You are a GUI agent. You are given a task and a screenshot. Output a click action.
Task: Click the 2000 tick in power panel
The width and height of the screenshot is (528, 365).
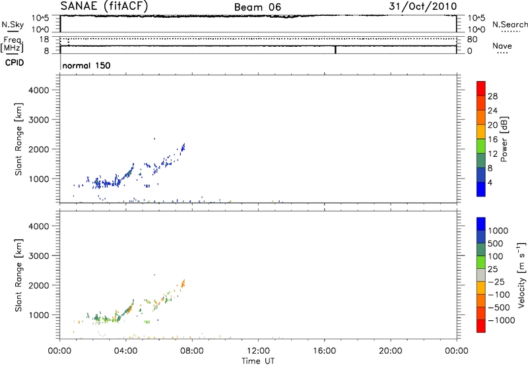click(39, 149)
